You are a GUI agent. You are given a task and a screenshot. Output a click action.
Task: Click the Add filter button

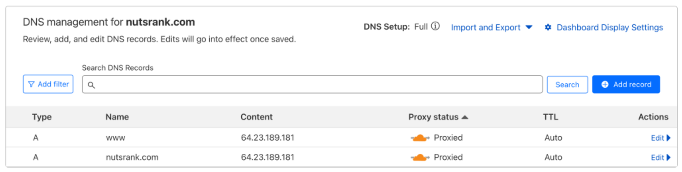point(48,84)
